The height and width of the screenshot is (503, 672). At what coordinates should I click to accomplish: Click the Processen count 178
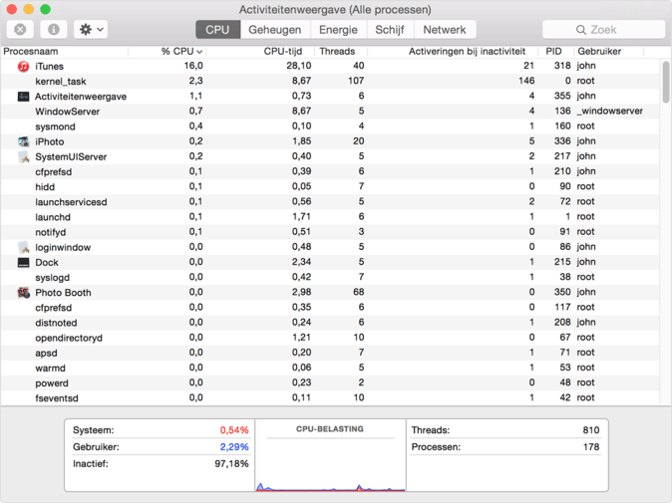tap(591, 447)
